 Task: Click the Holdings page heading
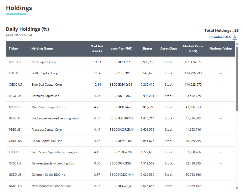[x=19, y=8]
